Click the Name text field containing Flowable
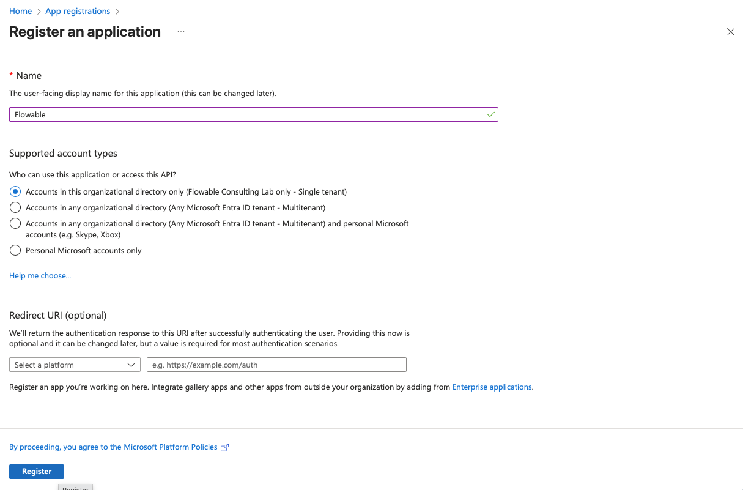743x490 pixels. point(245,114)
